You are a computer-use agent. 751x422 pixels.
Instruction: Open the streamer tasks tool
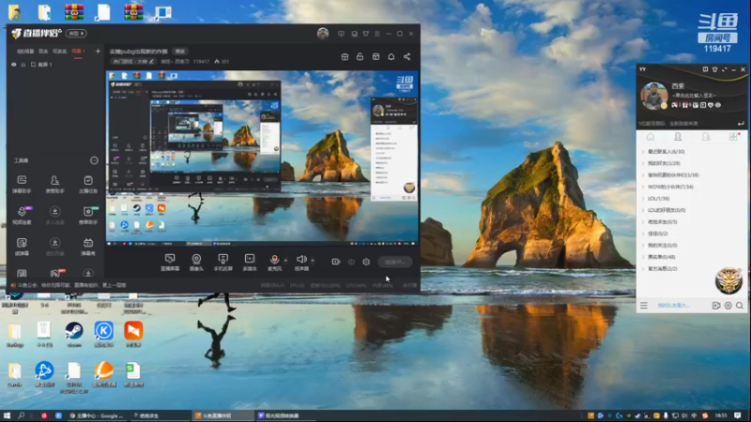coord(88,184)
